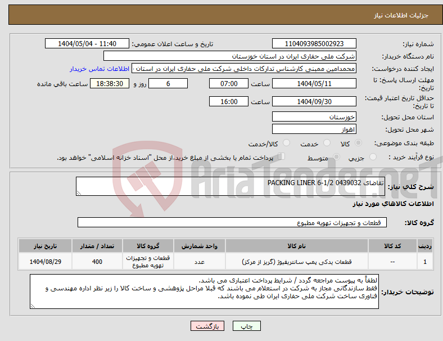The width and height of the screenshot is (443, 341).
Task: Click the resize grip of the buyer notes box
Action: pos(33,306)
